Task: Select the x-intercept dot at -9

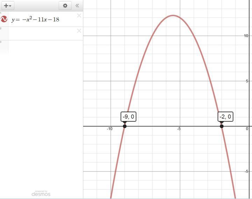Action: click(125, 126)
